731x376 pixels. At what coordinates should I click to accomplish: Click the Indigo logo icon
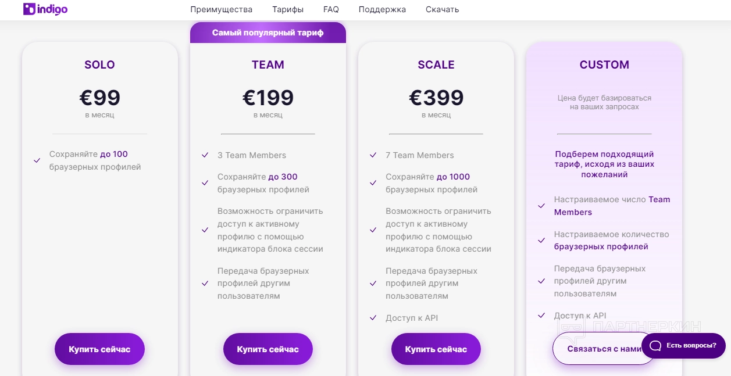(x=30, y=9)
